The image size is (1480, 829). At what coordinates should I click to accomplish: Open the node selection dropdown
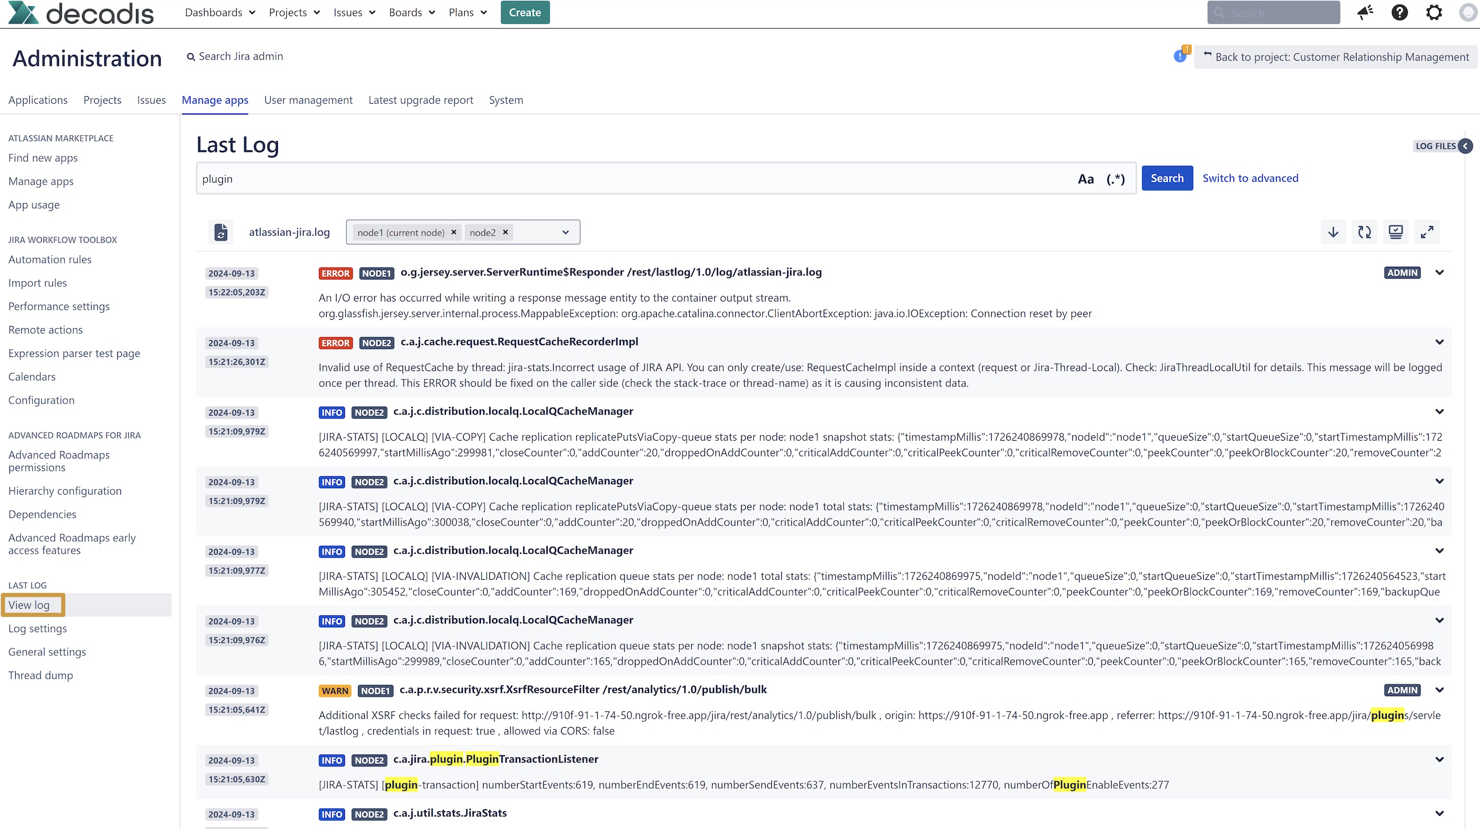pos(565,233)
